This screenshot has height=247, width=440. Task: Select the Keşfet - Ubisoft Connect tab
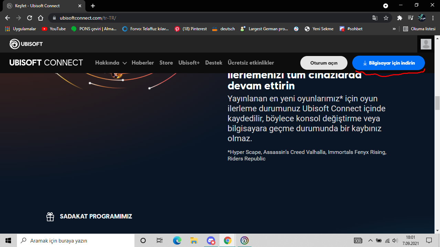tap(44, 6)
